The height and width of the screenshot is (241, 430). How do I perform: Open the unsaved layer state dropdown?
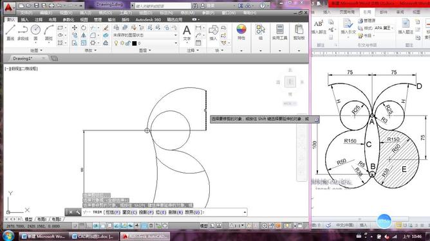point(145,35)
